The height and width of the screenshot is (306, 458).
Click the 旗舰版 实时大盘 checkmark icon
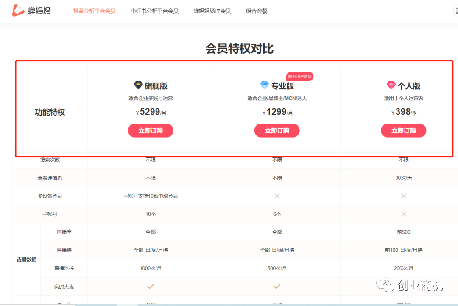point(151,287)
